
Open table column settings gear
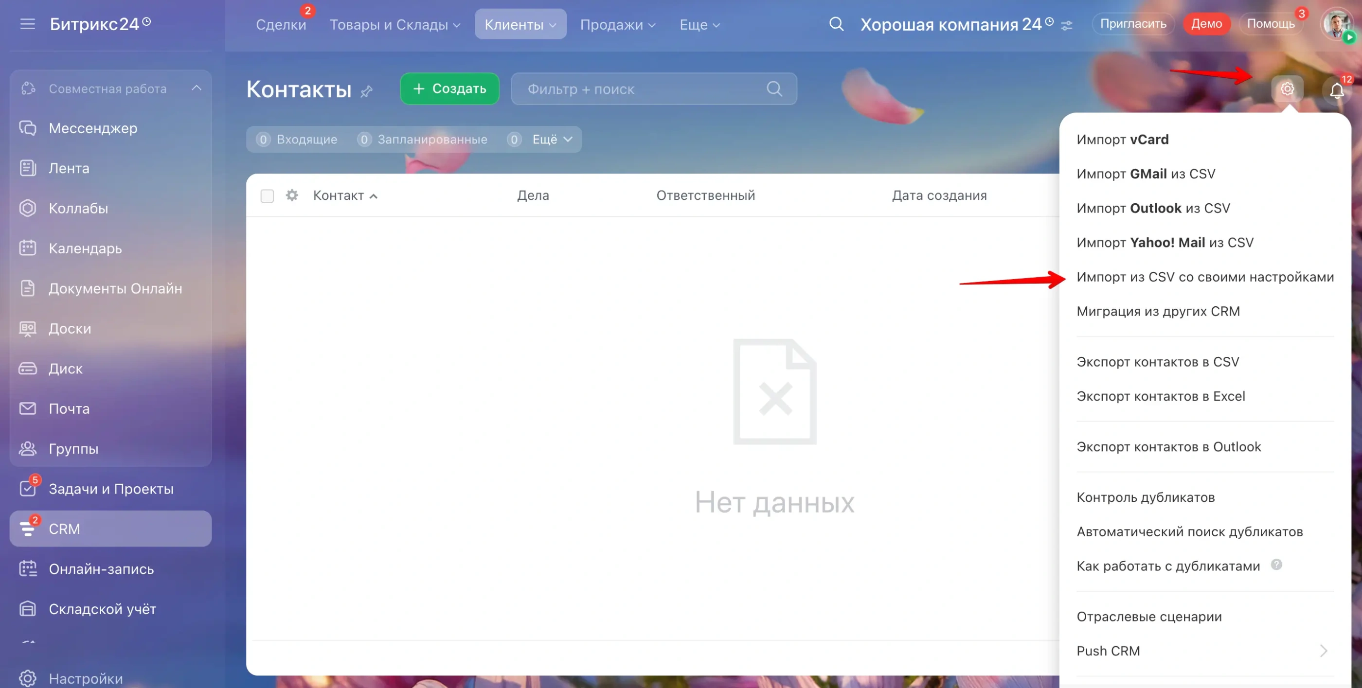(x=292, y=195)
